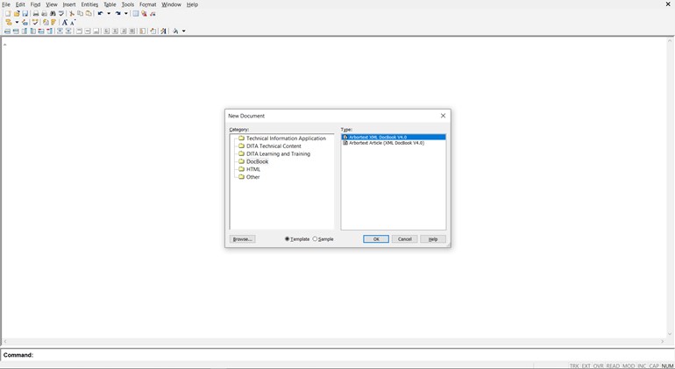
Task: Click the scissors Cut icon
Action: pyautogui.click(x=72, y=13)
